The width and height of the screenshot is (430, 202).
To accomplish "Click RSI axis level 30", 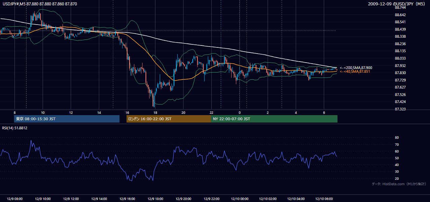I will [397, 172].
